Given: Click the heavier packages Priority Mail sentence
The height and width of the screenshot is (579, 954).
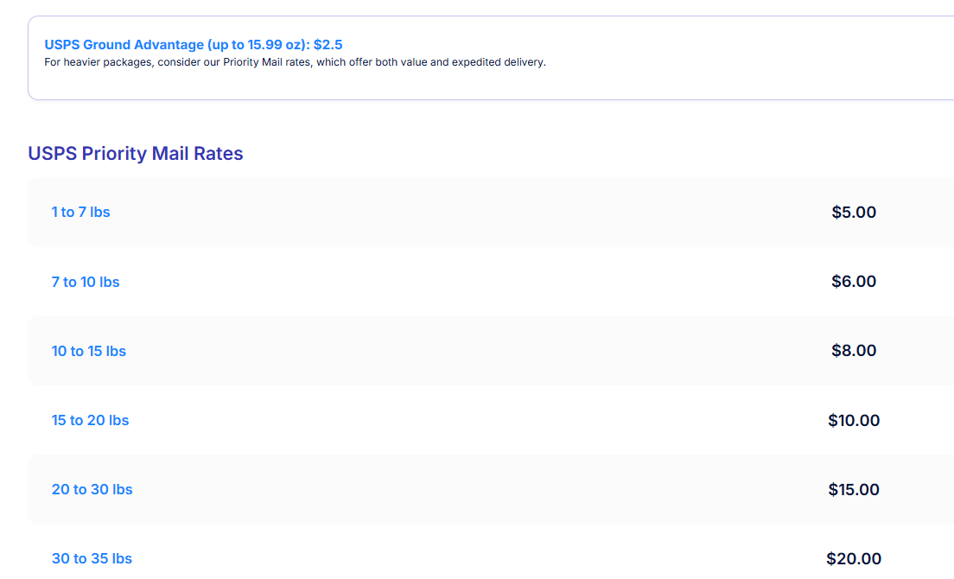Looking at the screenshot, I should pos(295,62).
